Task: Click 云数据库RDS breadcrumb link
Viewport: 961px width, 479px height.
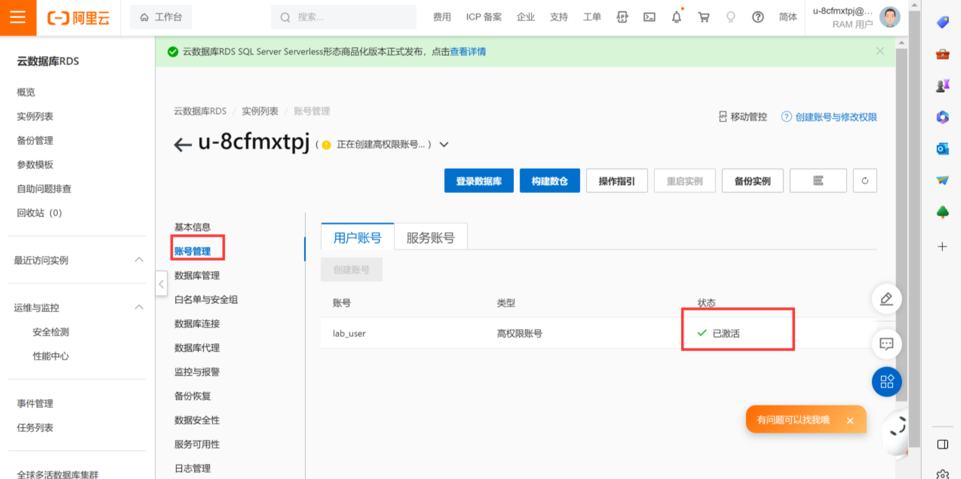Action: [x=200, y=111]
